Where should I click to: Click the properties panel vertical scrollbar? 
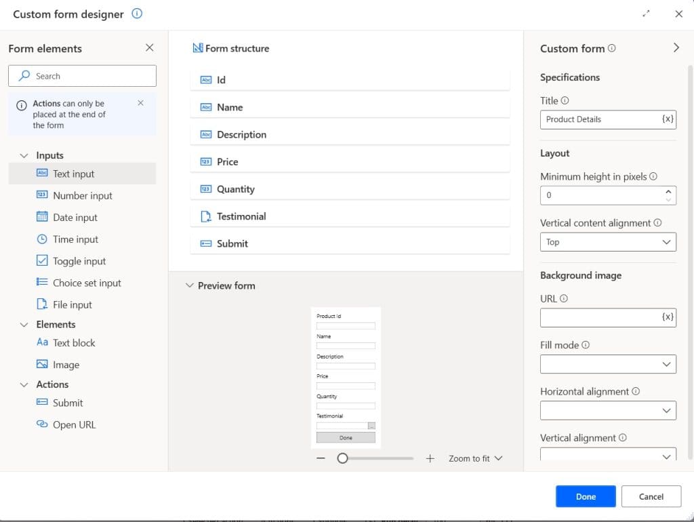tap(689, 261)
